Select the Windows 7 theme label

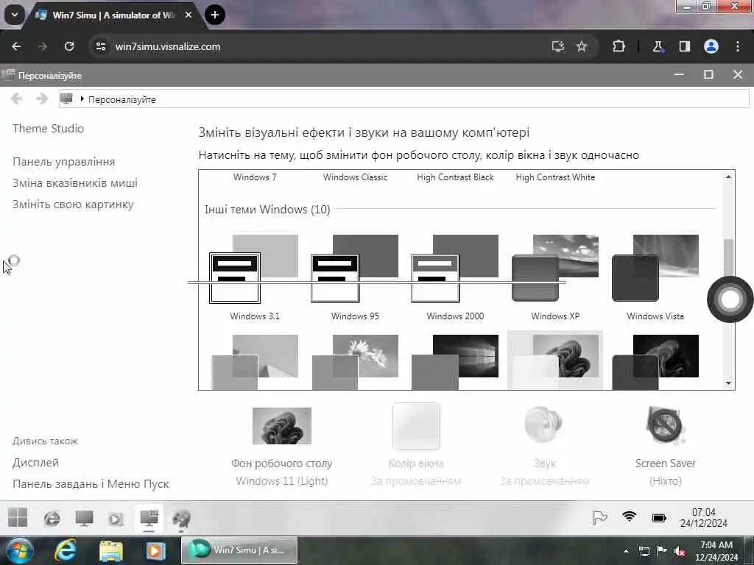(x=255, y=177)
